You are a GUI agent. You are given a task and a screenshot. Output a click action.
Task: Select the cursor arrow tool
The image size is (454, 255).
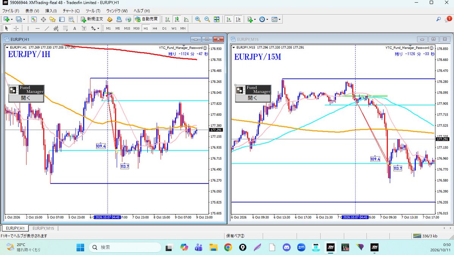(x=6, y=28)
